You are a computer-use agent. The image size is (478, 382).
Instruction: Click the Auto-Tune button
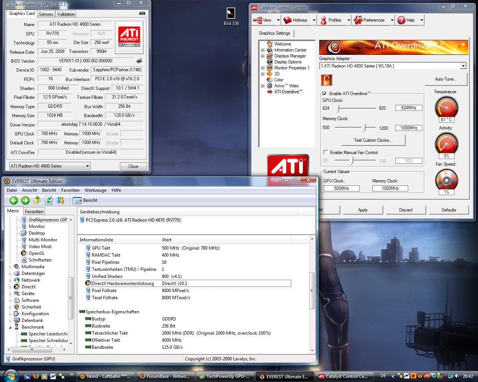(x=446, y=79)
